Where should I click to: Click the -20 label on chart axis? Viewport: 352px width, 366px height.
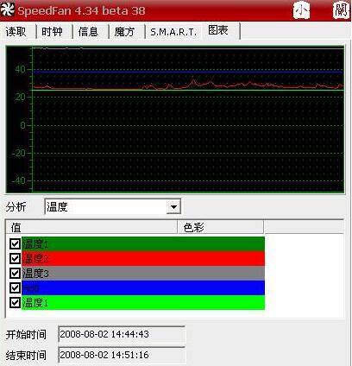(x=18, y=153)
